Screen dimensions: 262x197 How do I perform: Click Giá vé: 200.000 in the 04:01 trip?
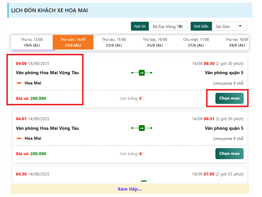[x=31, y=154]
